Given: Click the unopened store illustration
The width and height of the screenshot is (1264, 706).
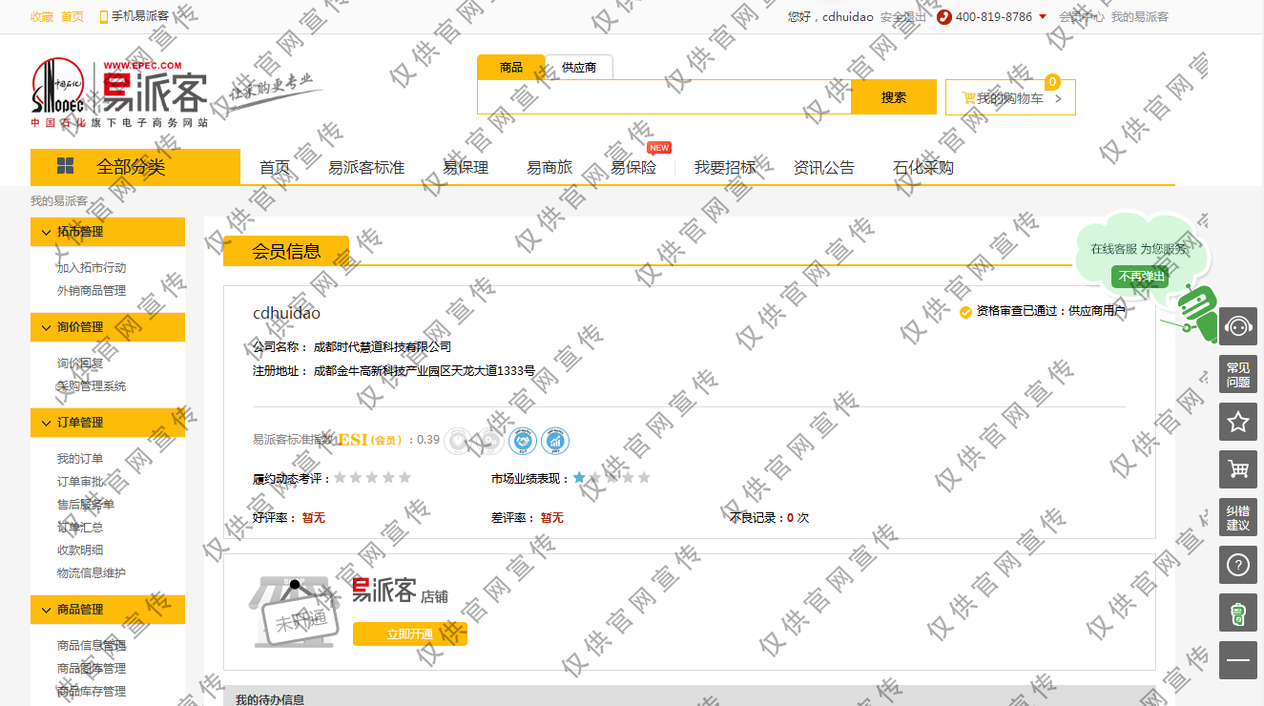Looking at the screenshot, I should (293, 611).
